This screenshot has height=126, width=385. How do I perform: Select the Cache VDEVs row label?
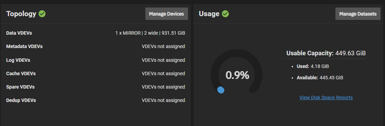click(21, 73)
